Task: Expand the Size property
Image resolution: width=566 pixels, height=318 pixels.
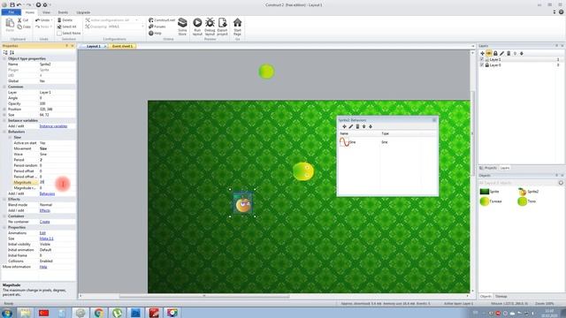Action: [4, 115]
